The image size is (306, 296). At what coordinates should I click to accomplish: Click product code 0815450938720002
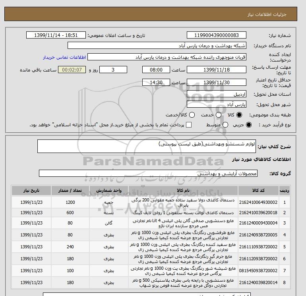(258, 271)
